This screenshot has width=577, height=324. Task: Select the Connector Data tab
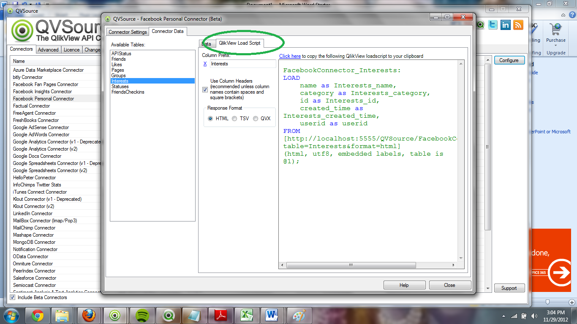pos(168,31)
